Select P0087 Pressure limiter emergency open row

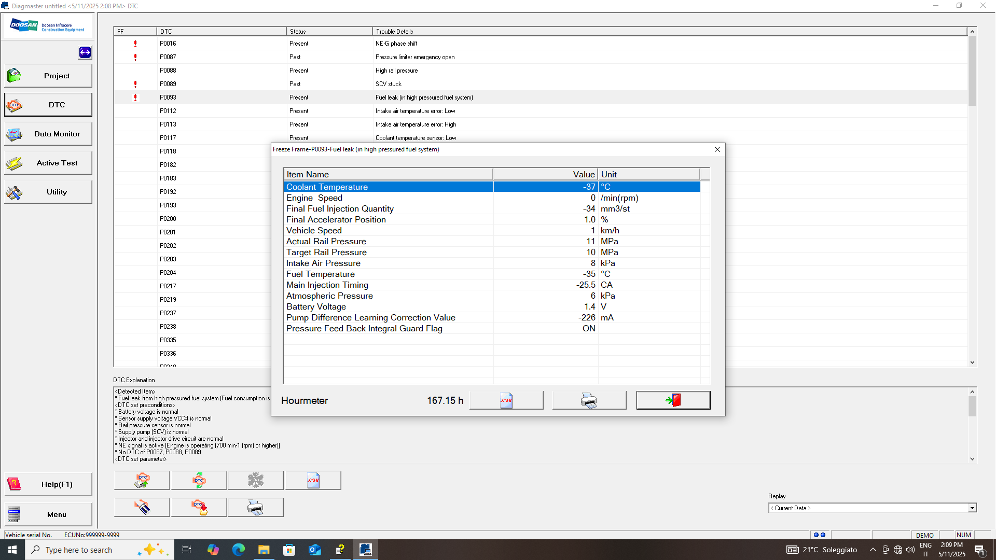[415, 57]
